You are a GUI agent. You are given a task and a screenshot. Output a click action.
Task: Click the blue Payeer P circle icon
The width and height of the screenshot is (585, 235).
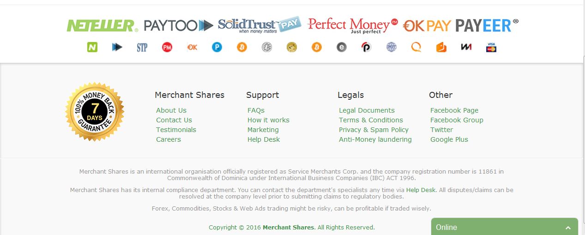(x=217, y=47)
